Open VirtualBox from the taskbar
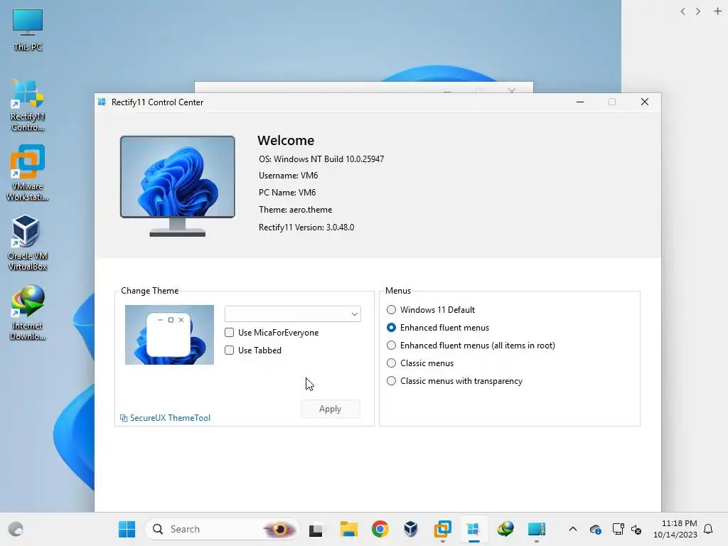728x546 pixels. coord(411,529)
